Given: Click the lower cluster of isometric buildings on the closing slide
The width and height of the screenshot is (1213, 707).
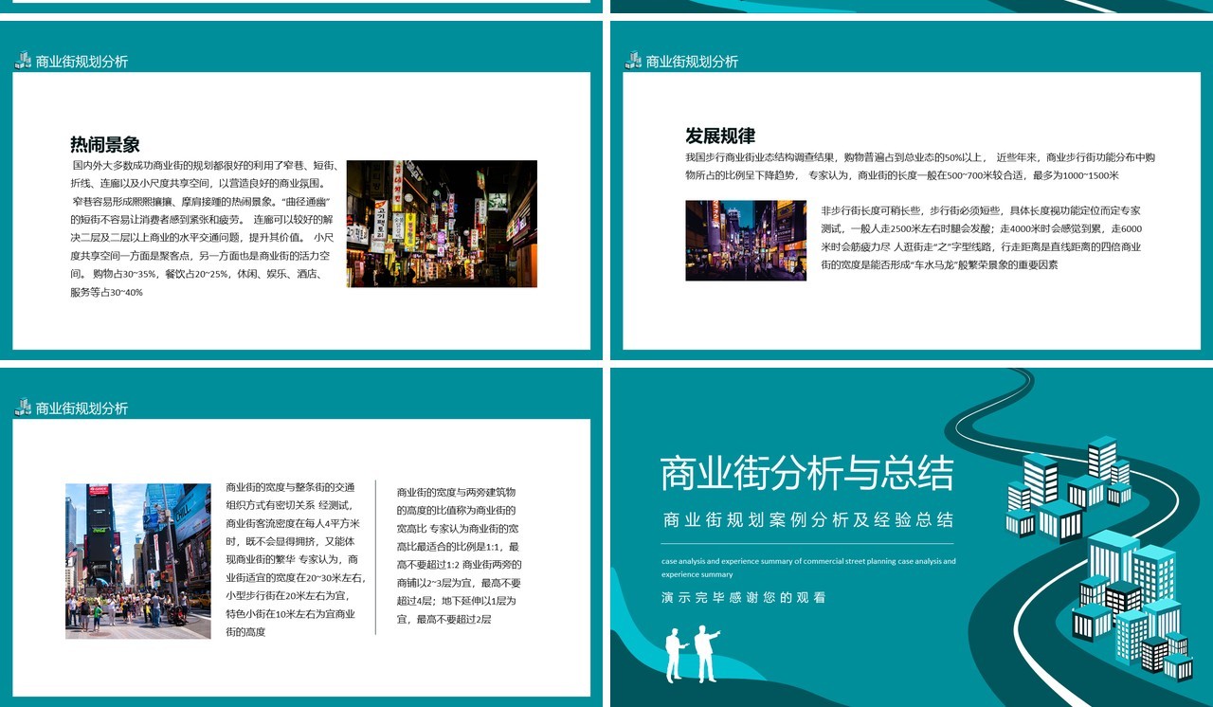Looking at the screenshot, I should click(x=1132, y=606).
